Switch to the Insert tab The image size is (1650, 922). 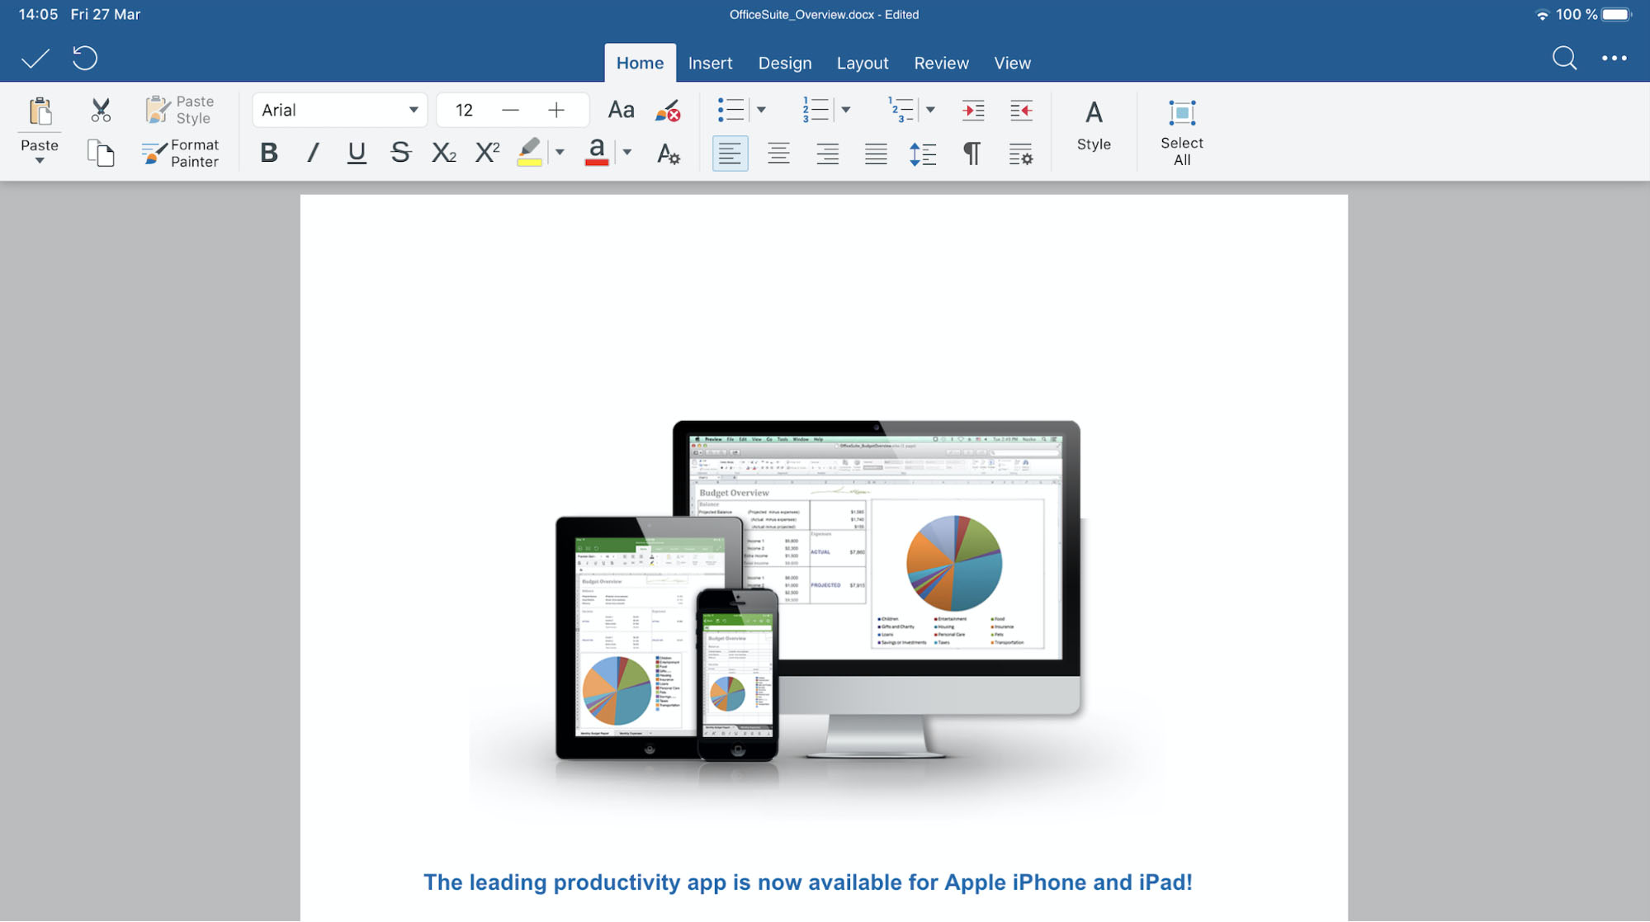[x=710, y=63]
